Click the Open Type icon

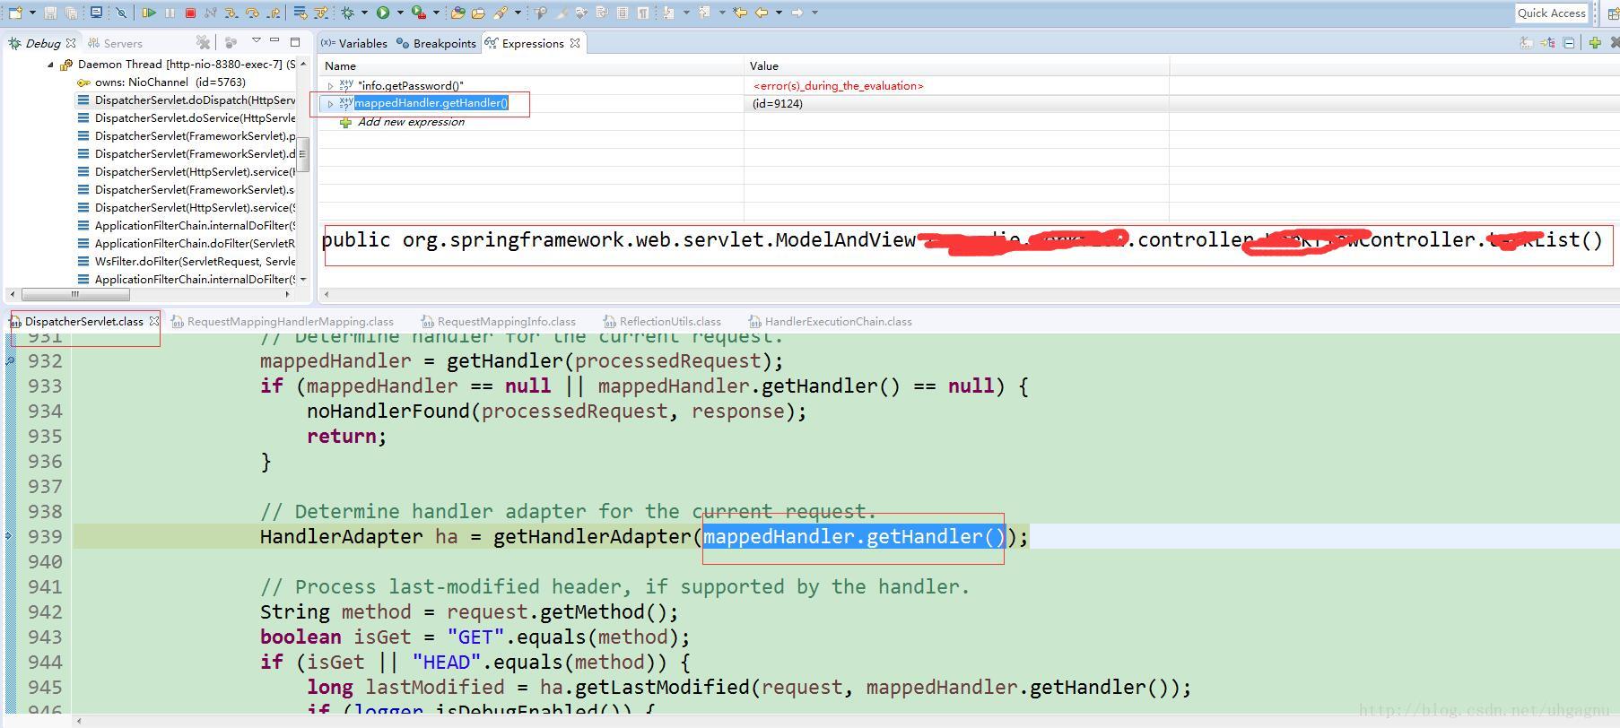coord(457,13)
